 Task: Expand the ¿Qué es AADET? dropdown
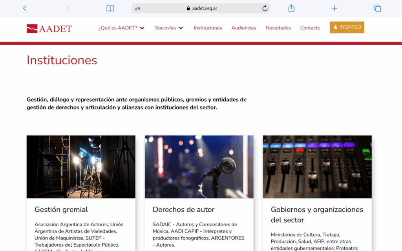pos(121,28)
